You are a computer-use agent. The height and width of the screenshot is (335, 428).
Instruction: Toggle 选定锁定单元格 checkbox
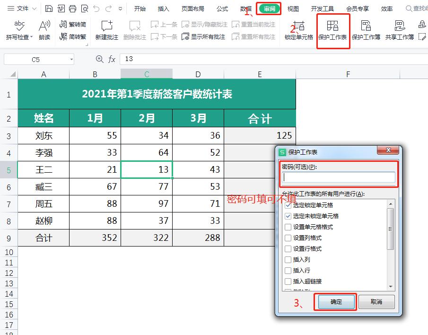[x=288, y=205]
